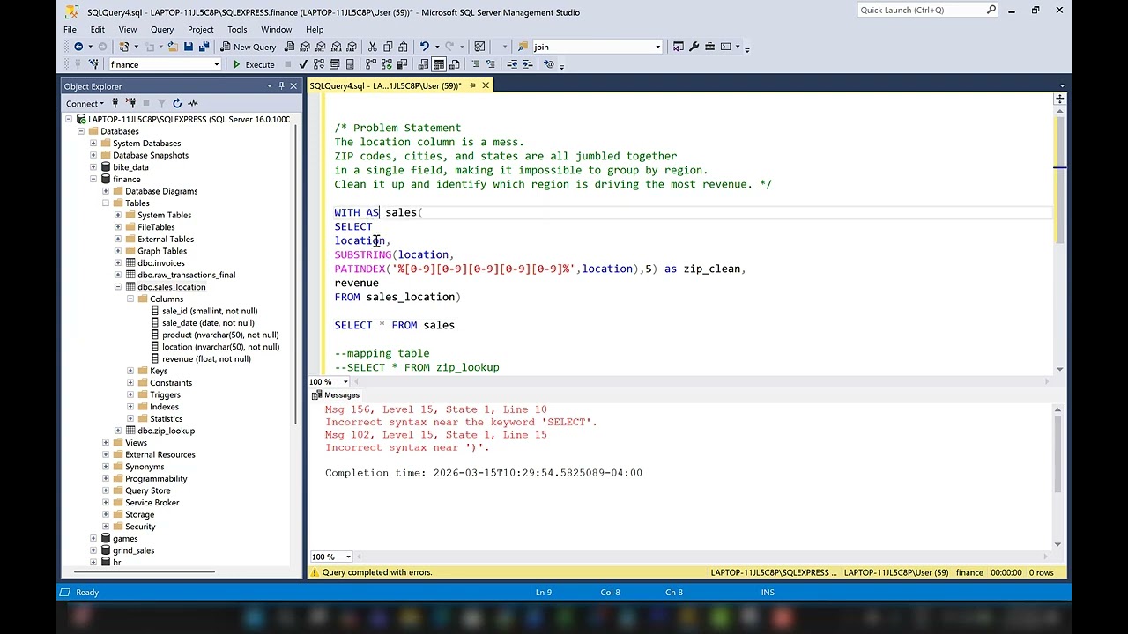
Task: Expand the bike_data database node
Action: [x=93, y=167]
